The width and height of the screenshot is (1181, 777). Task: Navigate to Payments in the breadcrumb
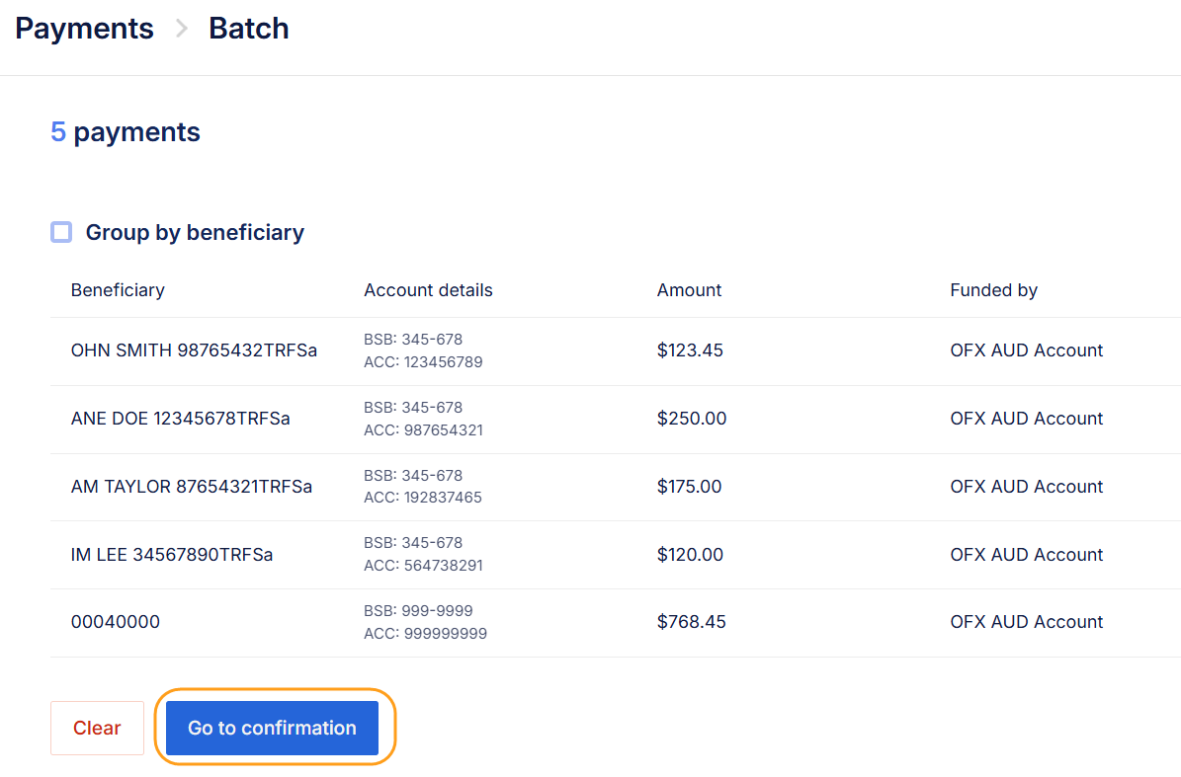(x=84, y=29)
